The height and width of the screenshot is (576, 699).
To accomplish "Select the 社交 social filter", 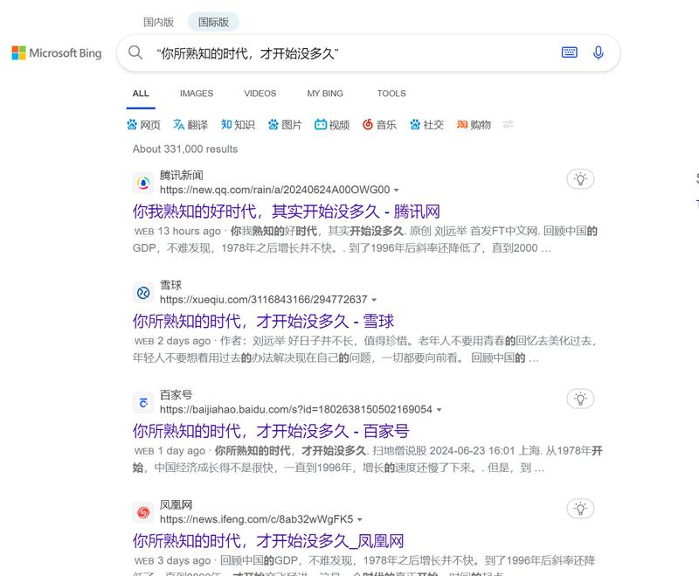I will click(x=426, y=124).
